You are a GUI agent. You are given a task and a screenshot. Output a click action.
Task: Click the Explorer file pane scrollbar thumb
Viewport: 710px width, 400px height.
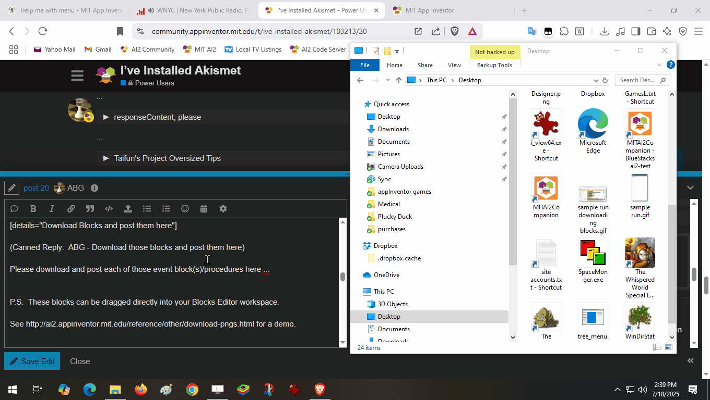pyautogui.click(x=672, y=263)
